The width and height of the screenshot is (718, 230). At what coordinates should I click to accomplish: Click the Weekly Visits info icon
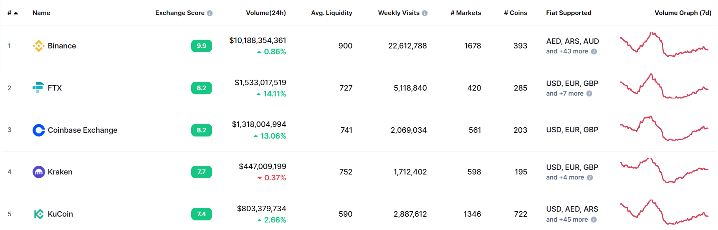425,13
